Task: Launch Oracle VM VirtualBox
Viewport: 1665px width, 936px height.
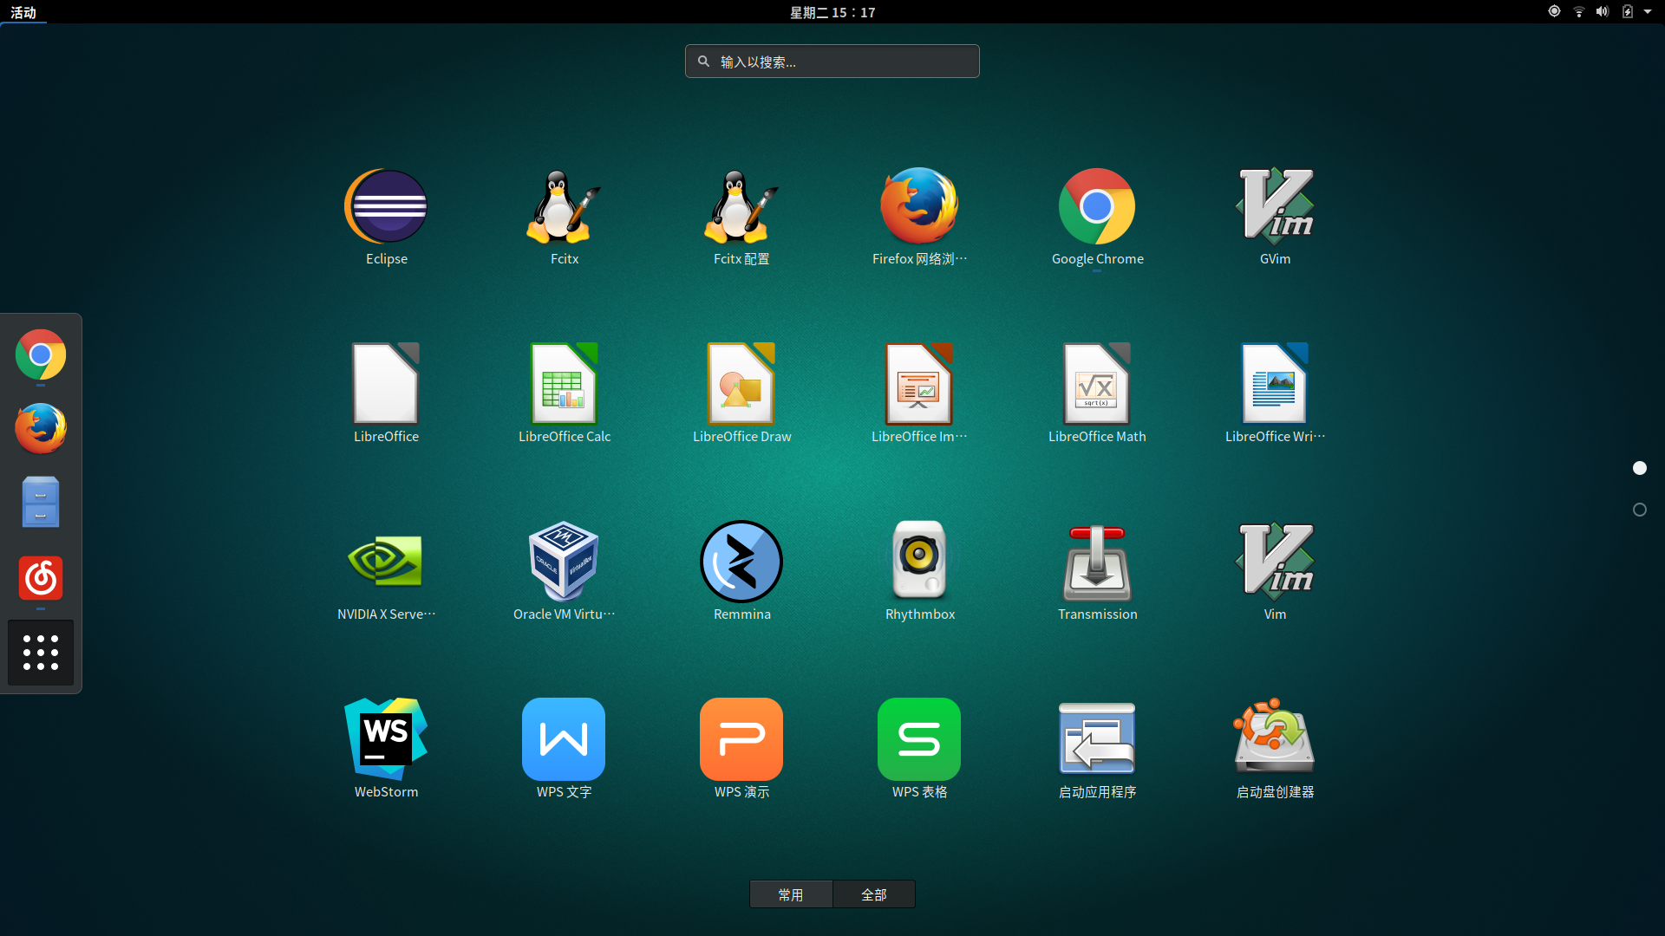Action: click(564, 573)
